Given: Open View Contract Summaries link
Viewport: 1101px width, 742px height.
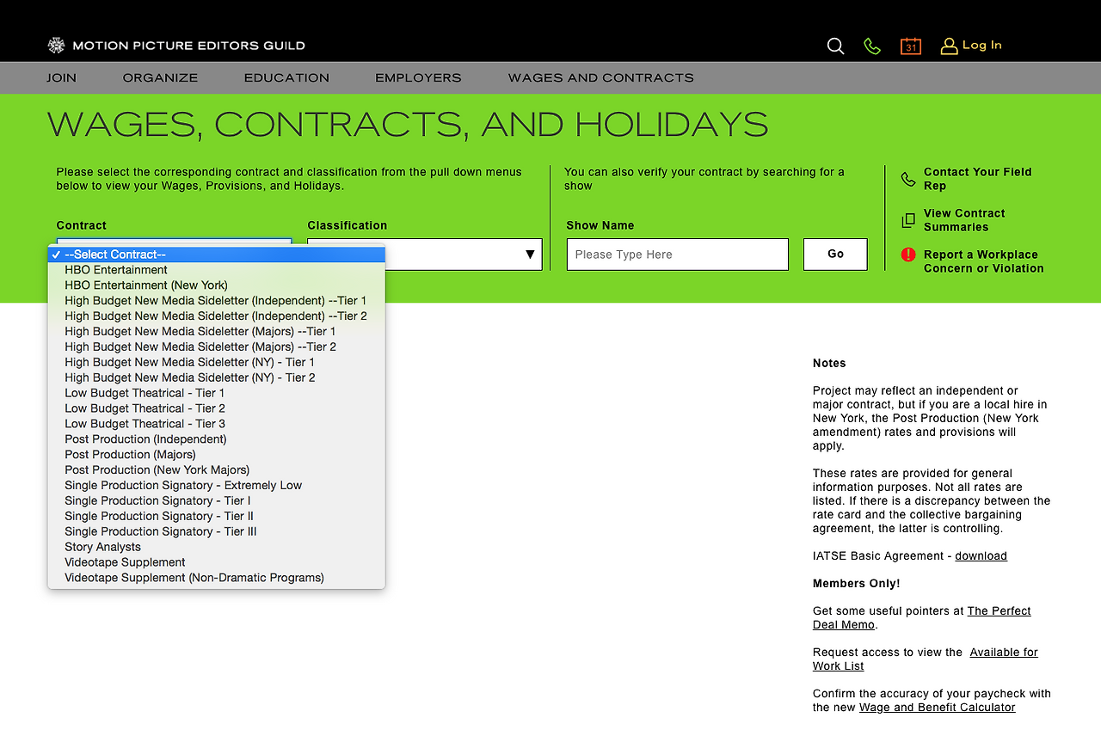Looking at the screenshot, I should [965, 220].
